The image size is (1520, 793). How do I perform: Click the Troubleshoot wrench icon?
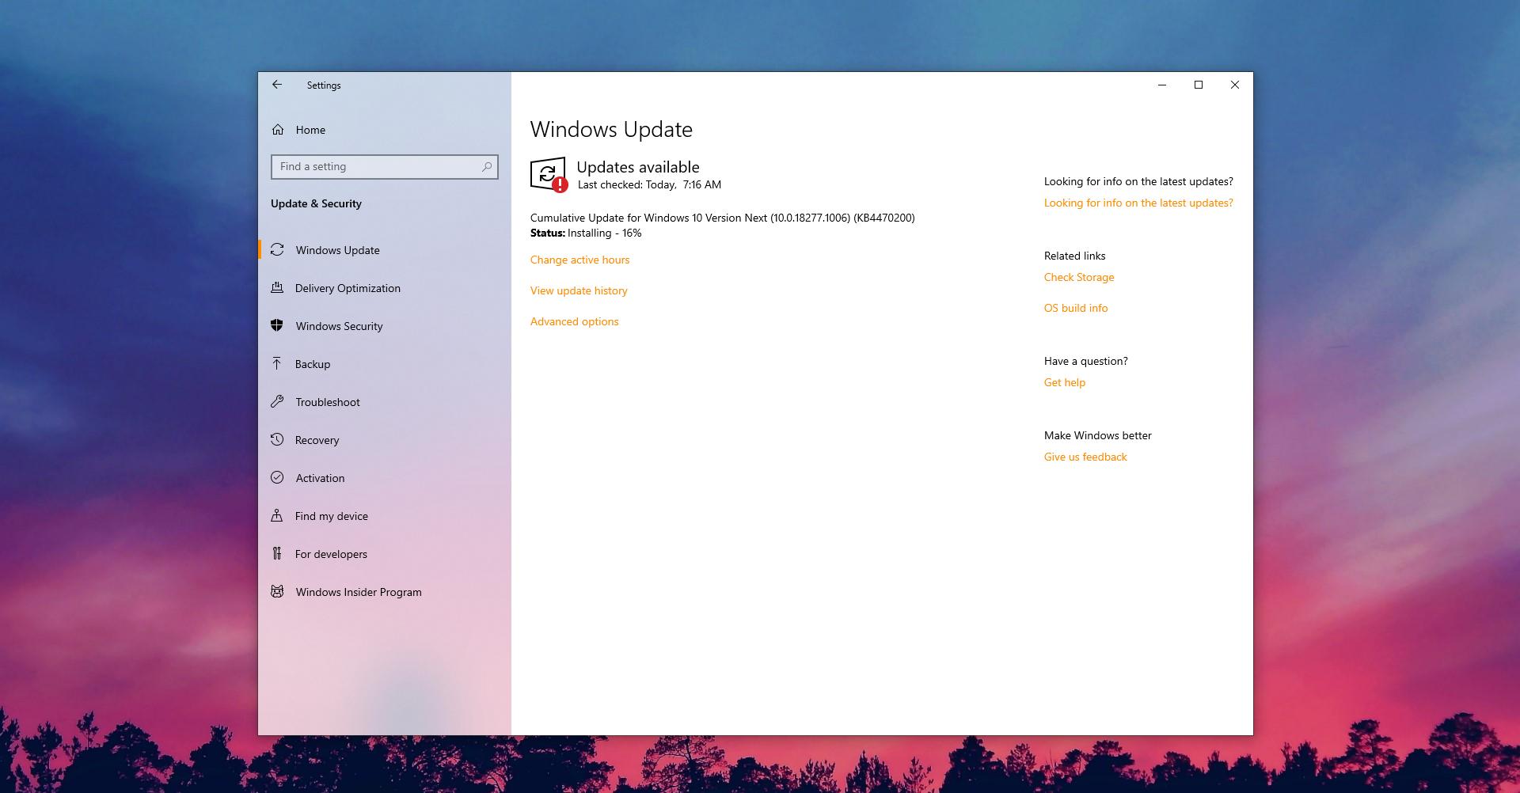277,402
